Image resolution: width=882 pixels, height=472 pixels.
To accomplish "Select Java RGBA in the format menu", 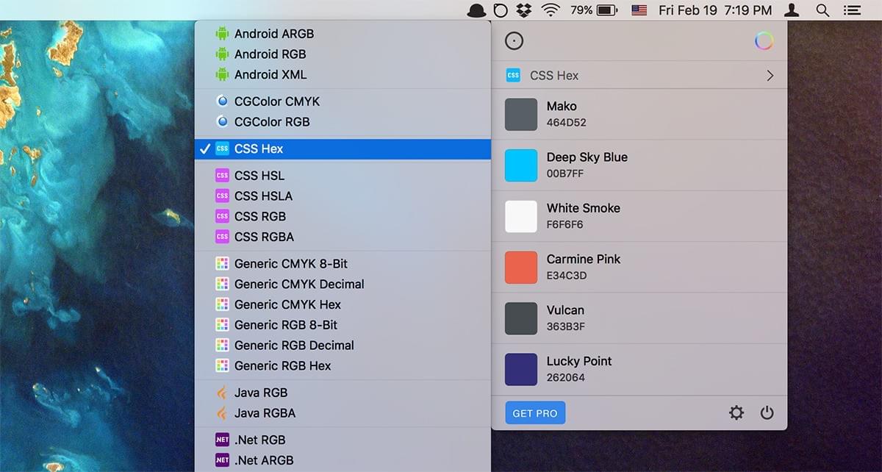I will click(x=343, y=413).
